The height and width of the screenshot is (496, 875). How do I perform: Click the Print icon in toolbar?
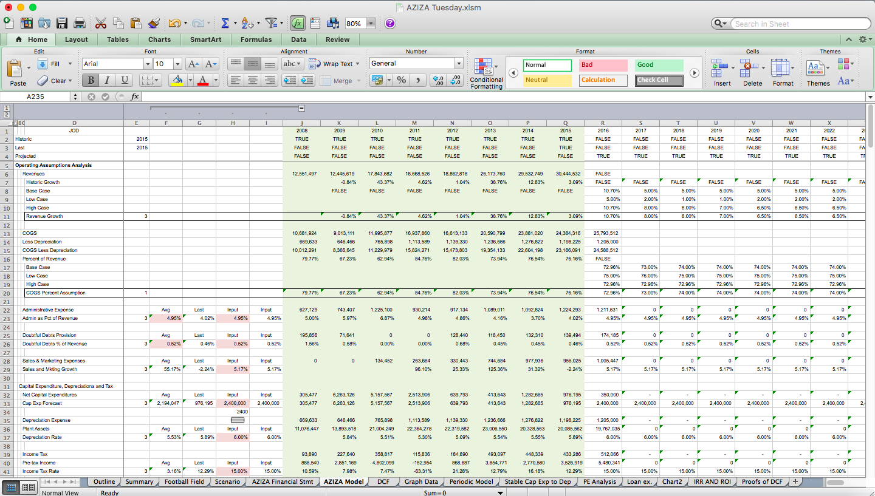pyautogui.click(x=79, y=23)
